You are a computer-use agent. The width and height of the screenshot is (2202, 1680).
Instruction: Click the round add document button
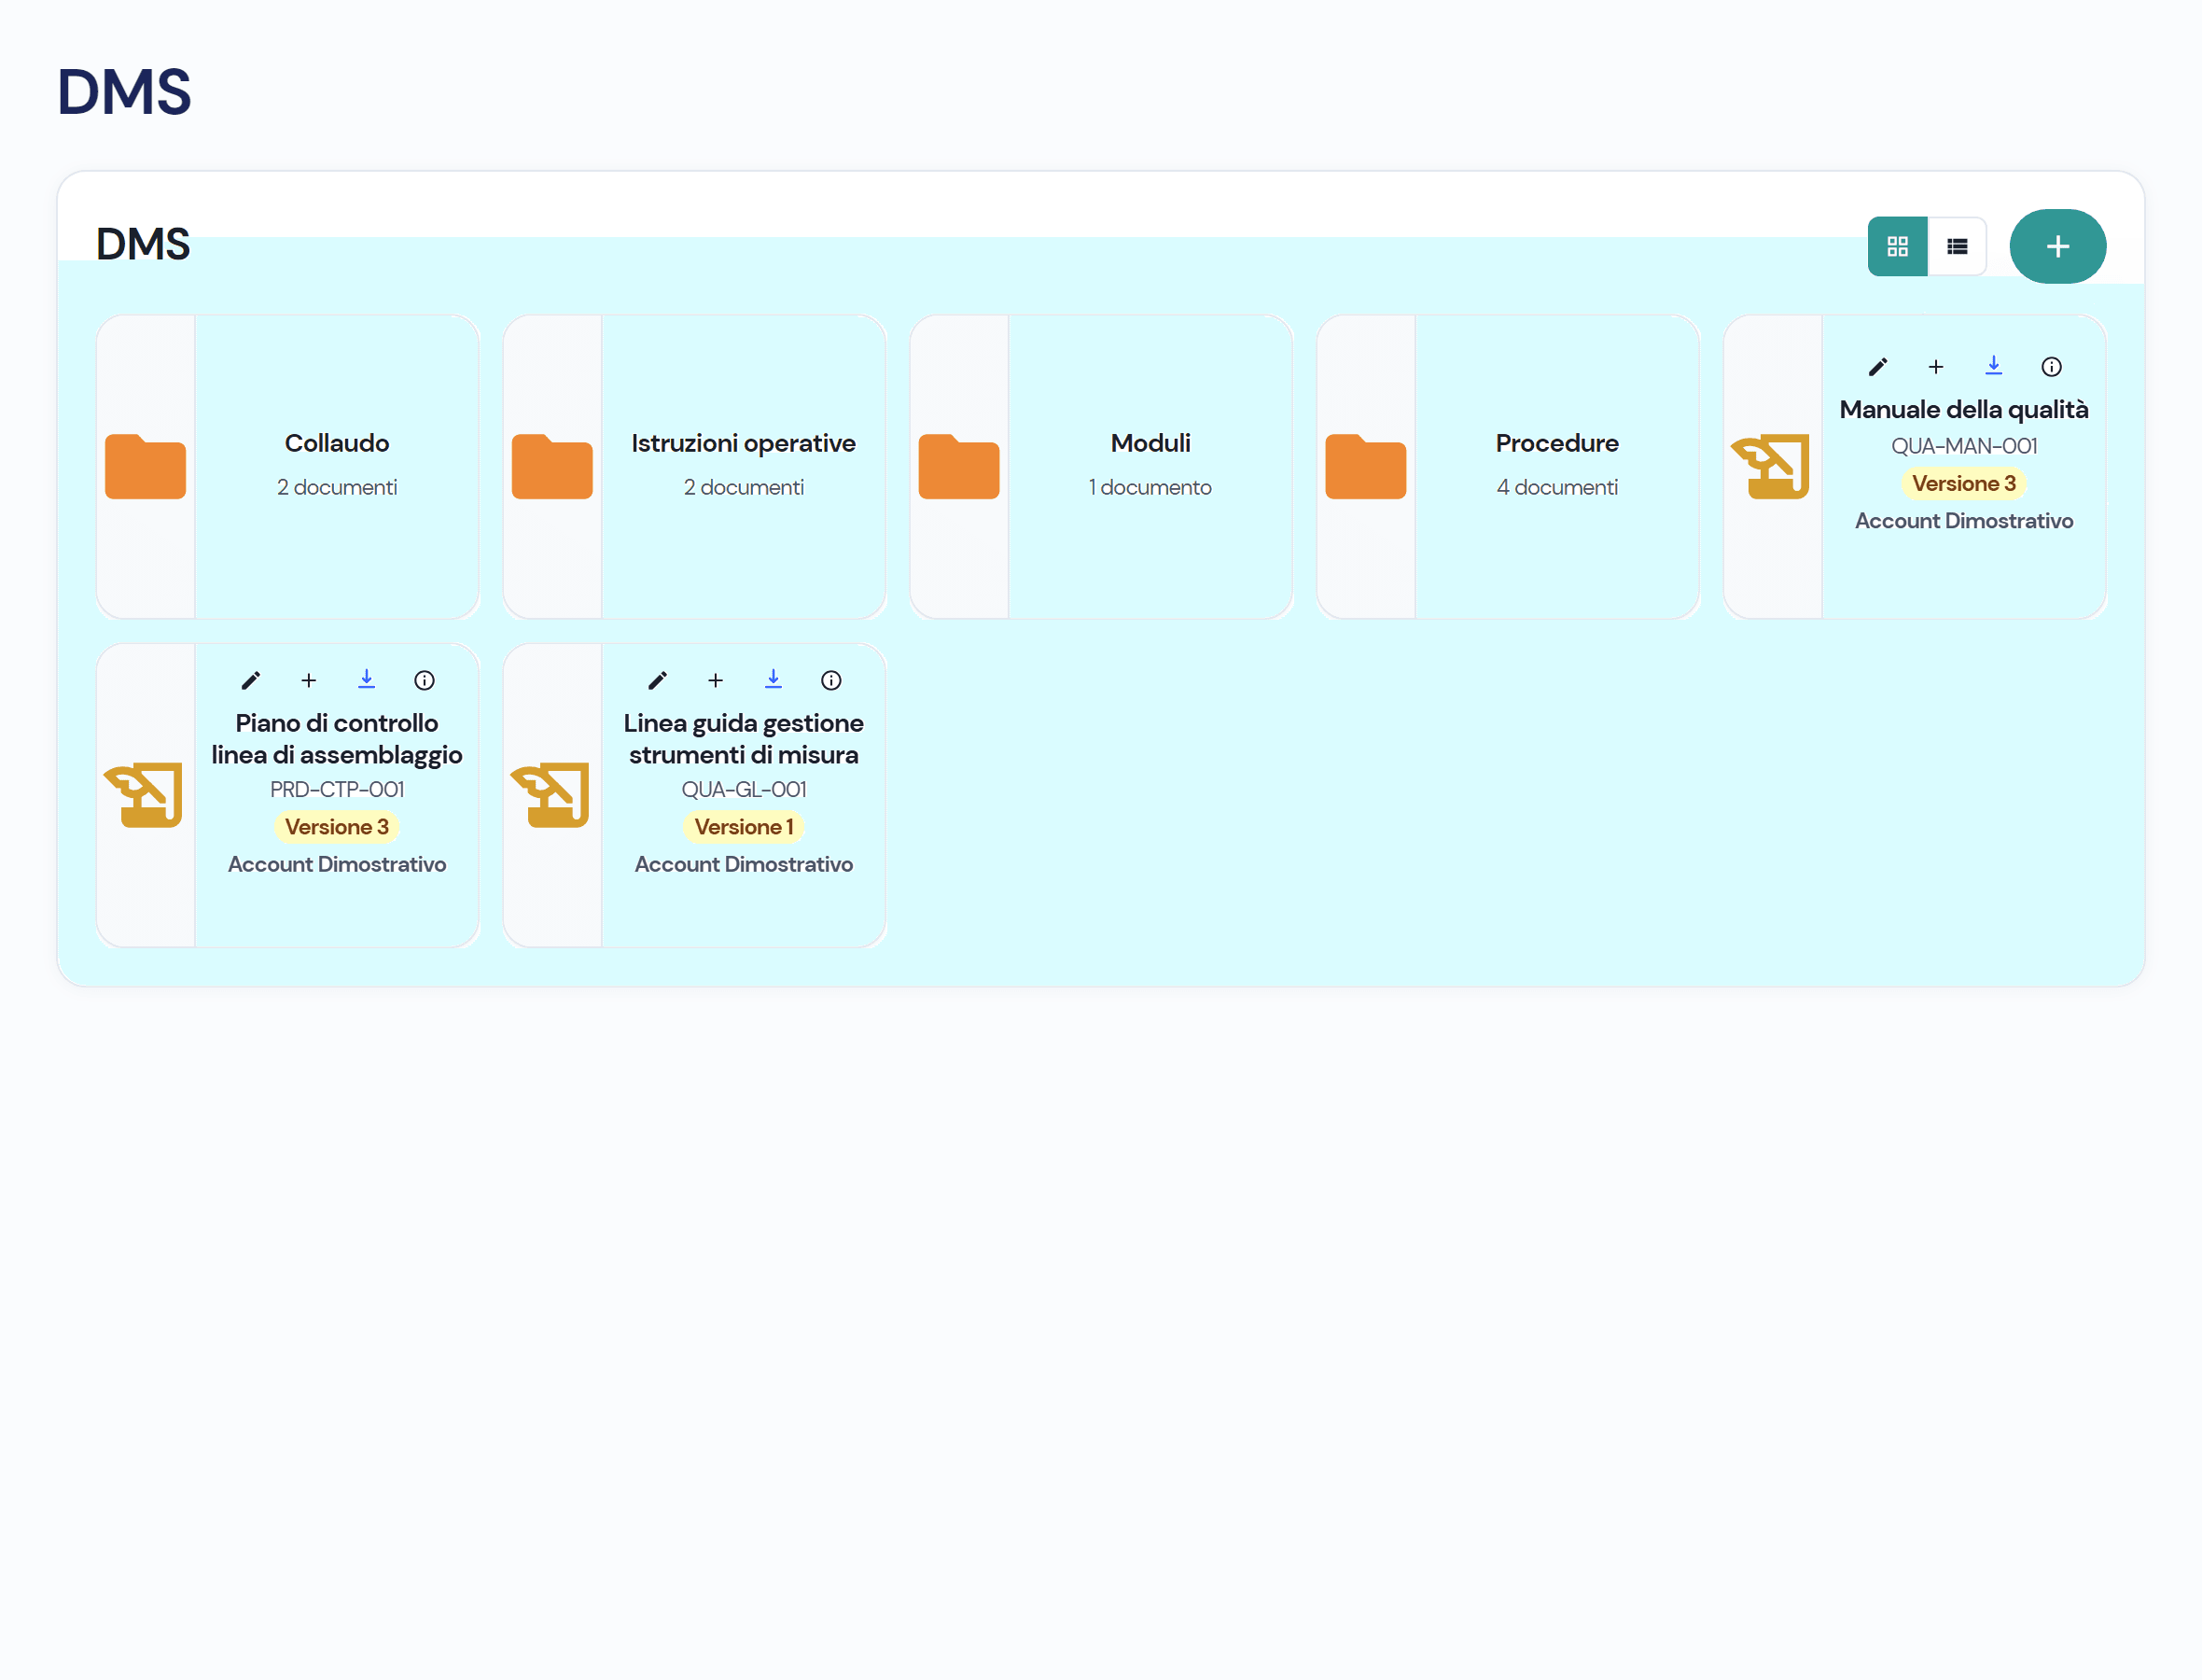tap(2057, 246)
